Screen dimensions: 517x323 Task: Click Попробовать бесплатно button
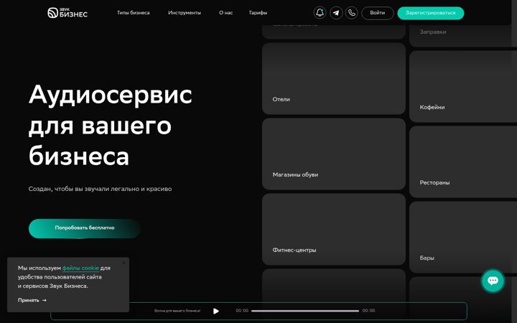click(x=85, y=228)
